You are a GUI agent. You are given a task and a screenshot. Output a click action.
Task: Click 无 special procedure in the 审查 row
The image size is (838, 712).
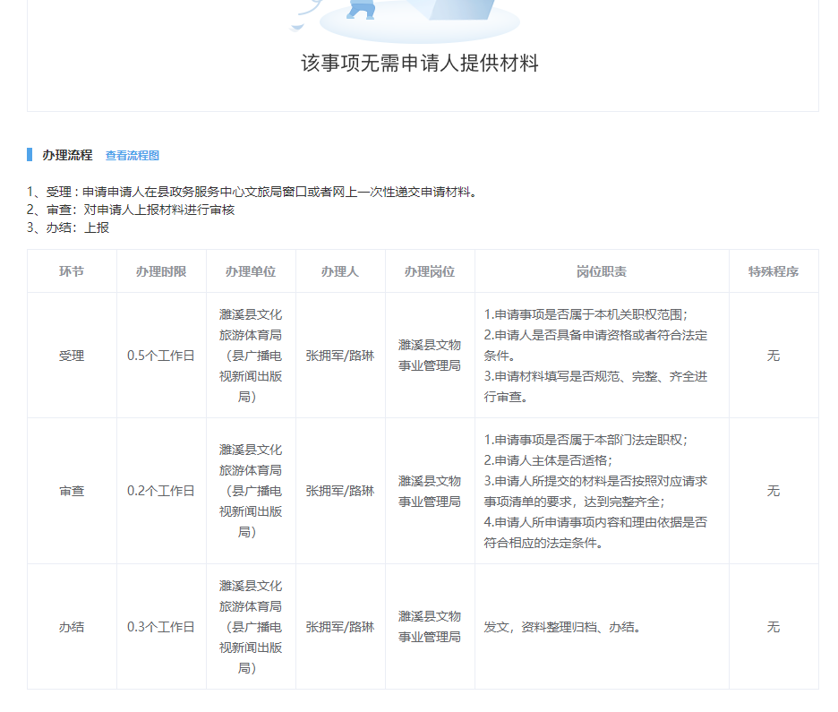point(774,491)
